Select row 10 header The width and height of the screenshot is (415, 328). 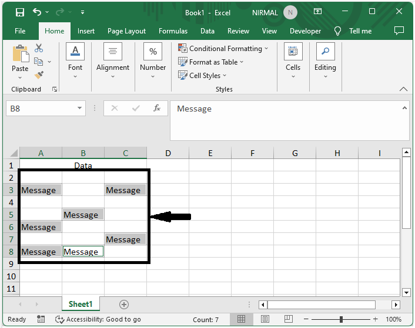pyautogui.click(x=11, y=276)
